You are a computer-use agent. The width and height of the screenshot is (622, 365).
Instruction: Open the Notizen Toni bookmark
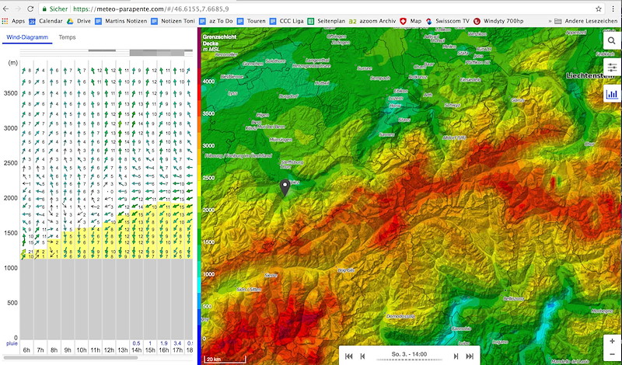click(173, 21)
